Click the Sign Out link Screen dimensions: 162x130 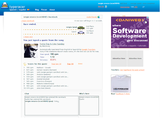101,7
